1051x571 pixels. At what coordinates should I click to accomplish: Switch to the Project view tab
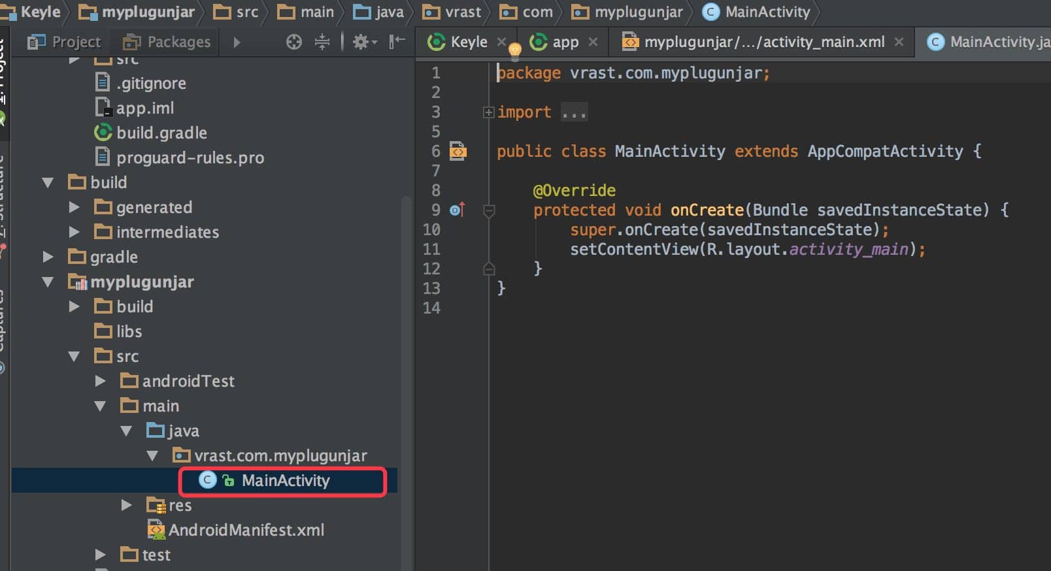[x=64, y=42]
